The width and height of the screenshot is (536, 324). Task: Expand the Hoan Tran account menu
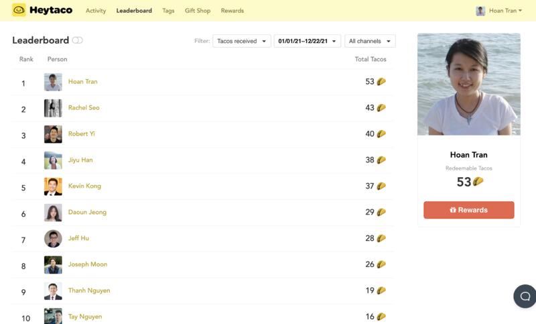(x=498, y=11)
